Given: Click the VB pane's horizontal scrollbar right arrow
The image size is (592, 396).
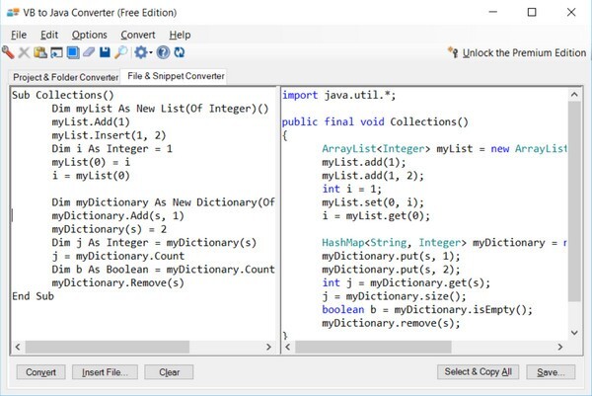Looking at the screenshot, I should pyautogui.click(x=268, y=347).
